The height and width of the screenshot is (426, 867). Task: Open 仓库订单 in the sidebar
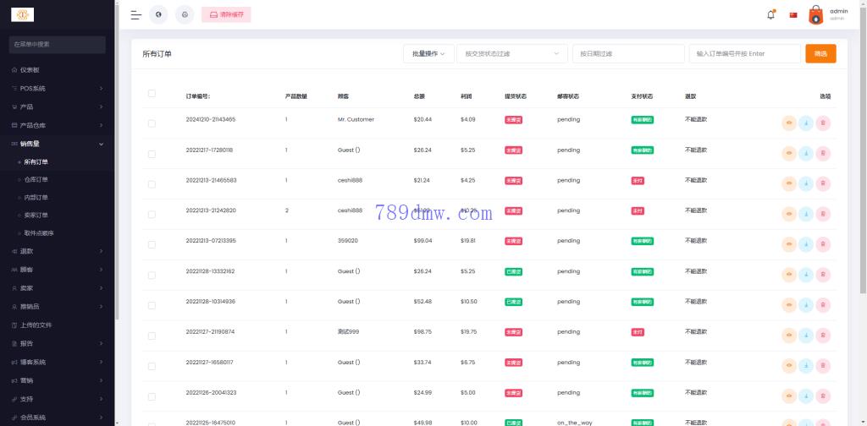pos(36,179)
